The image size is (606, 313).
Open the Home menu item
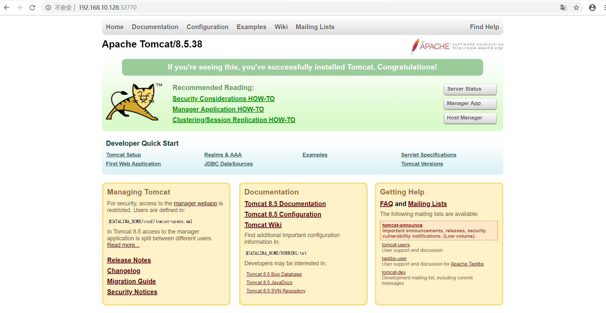[115, 27]
